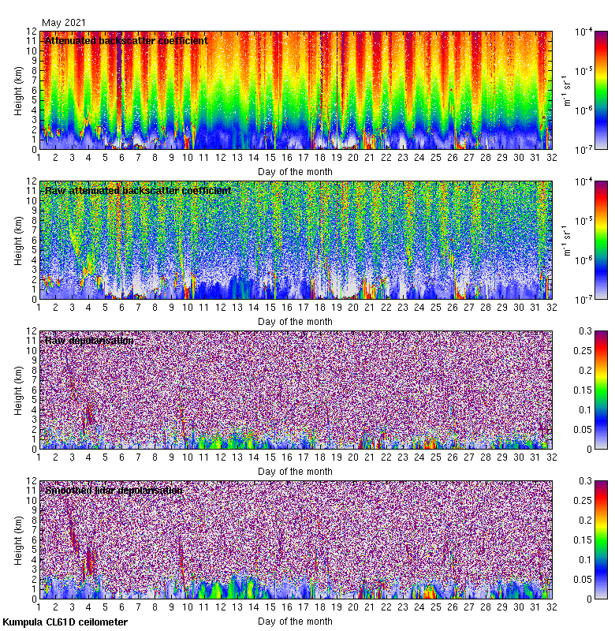Click the 'm-1 sr-1' unit label of the second colorbar
This screenshot has height=631, width=615.
(567, 241)
